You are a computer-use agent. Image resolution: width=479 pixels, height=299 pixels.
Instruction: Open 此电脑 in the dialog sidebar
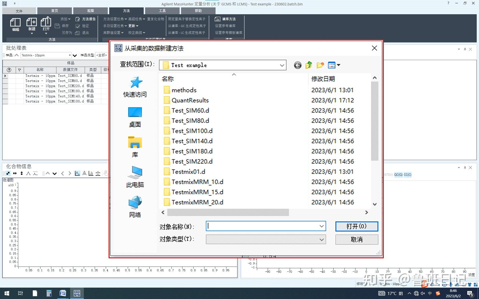tap(135, 177)
